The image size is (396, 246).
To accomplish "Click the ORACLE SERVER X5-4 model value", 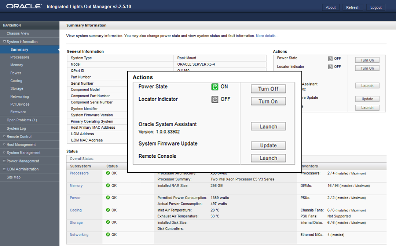I will point(196,64).
